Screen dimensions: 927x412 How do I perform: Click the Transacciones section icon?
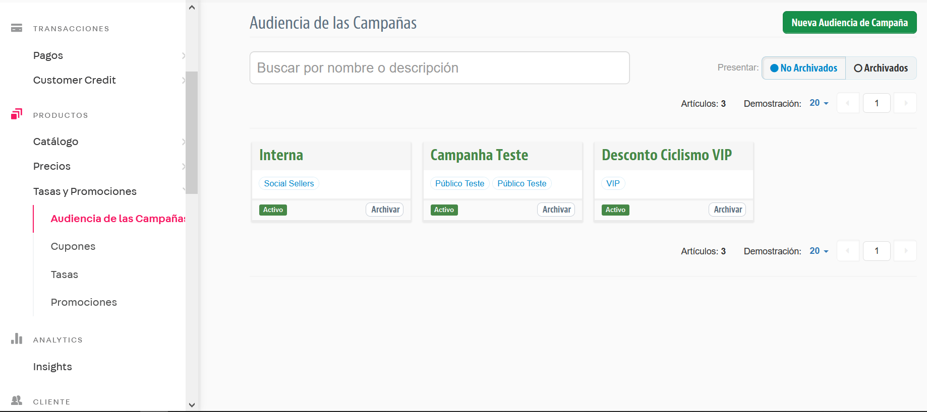(x=17, y=28)
